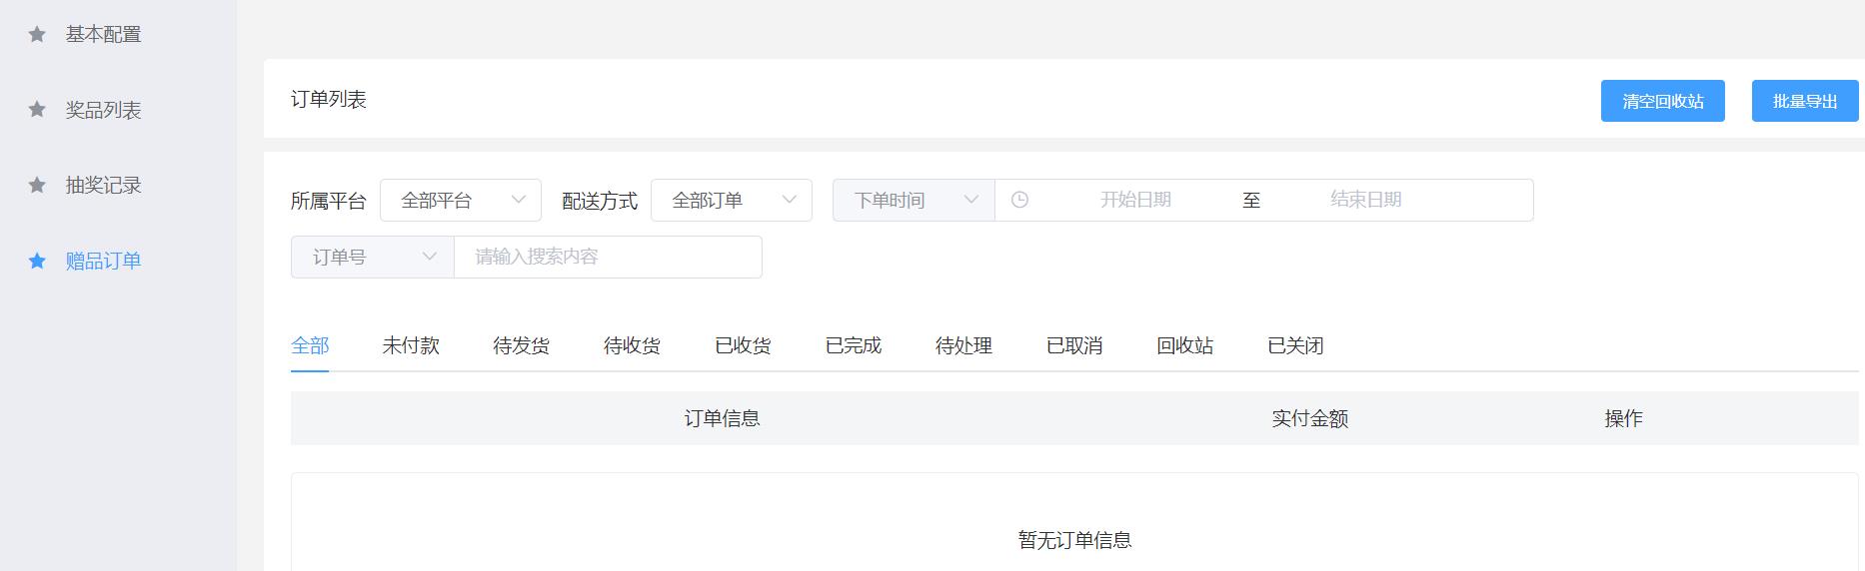This screenshot has height=571, width=1865.
Task: Click the 开始日期 start date field
Action: [1135, 200]
